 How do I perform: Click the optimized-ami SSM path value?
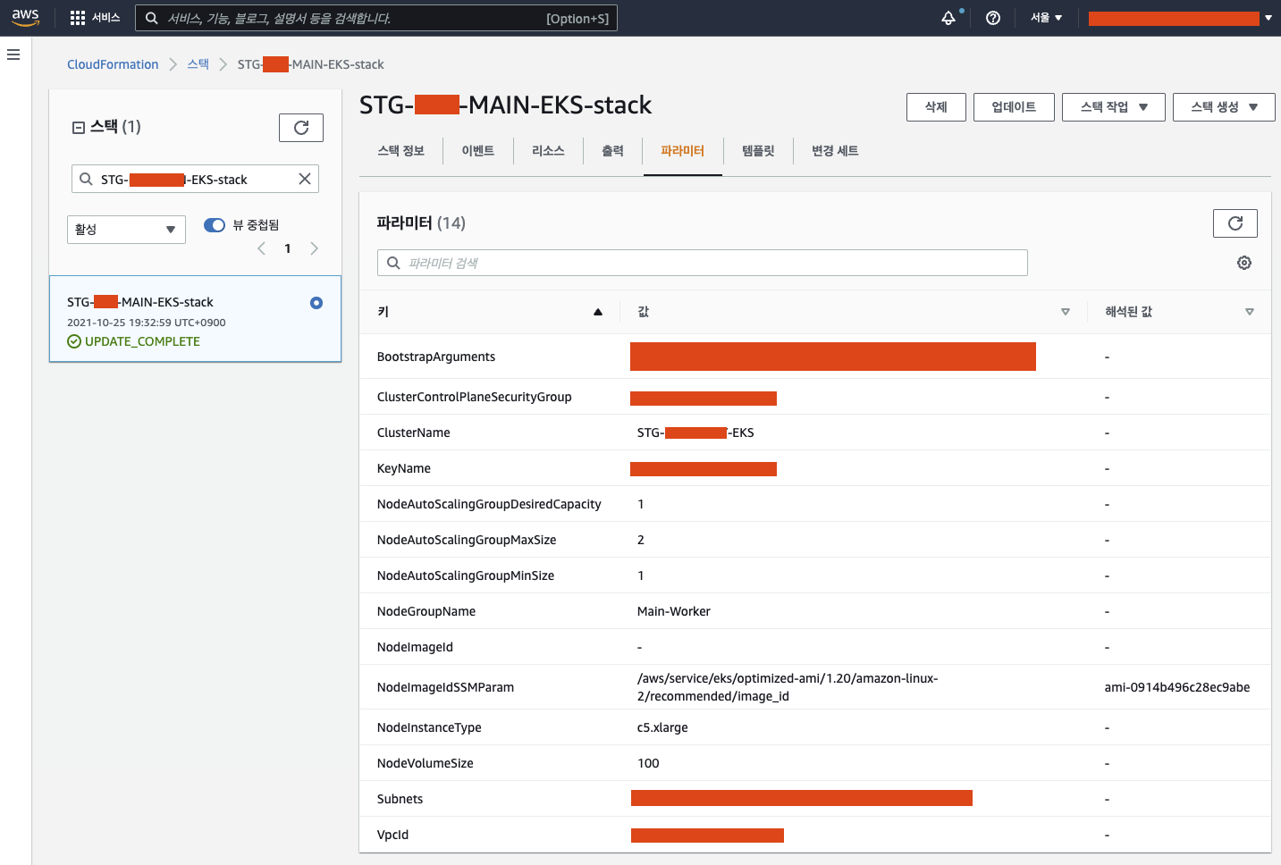pos(788,687)
